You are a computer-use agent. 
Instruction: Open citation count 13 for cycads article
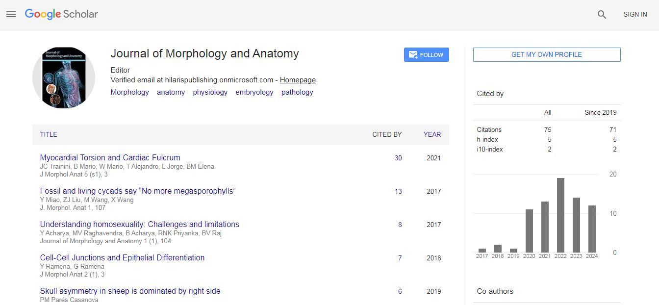click(398, 191)
